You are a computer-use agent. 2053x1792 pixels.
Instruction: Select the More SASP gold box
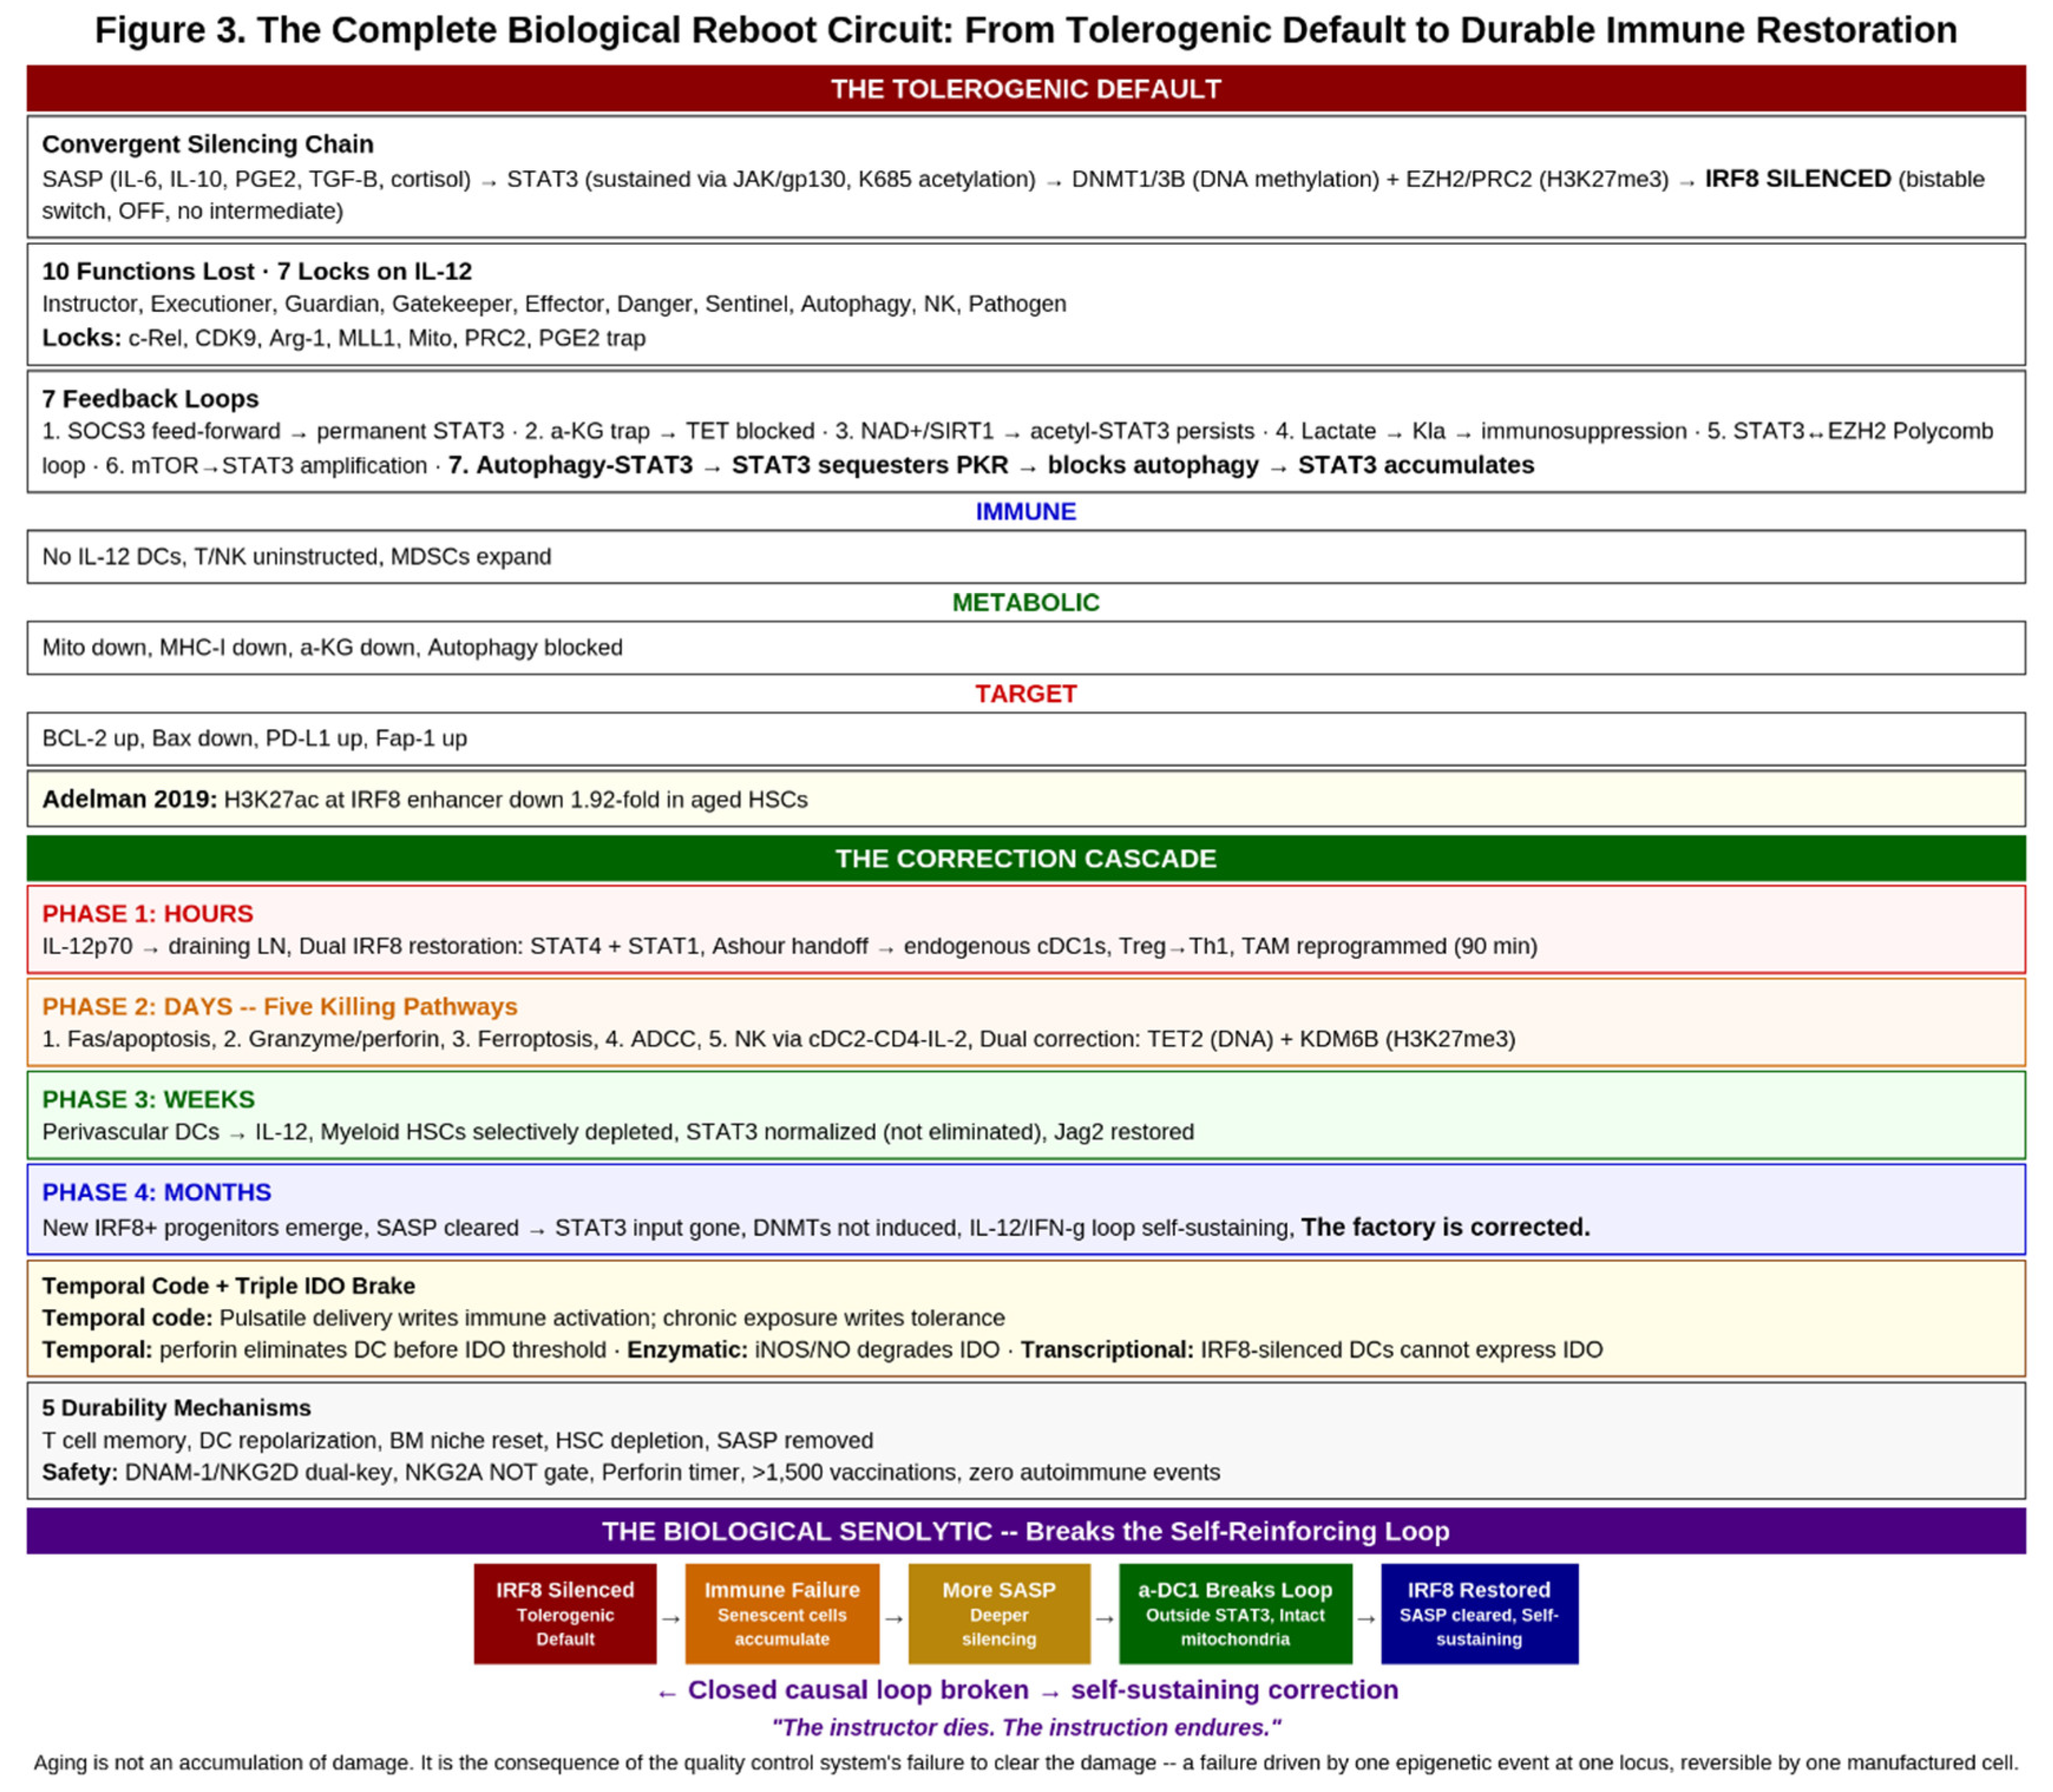(x=998, y=1613)
